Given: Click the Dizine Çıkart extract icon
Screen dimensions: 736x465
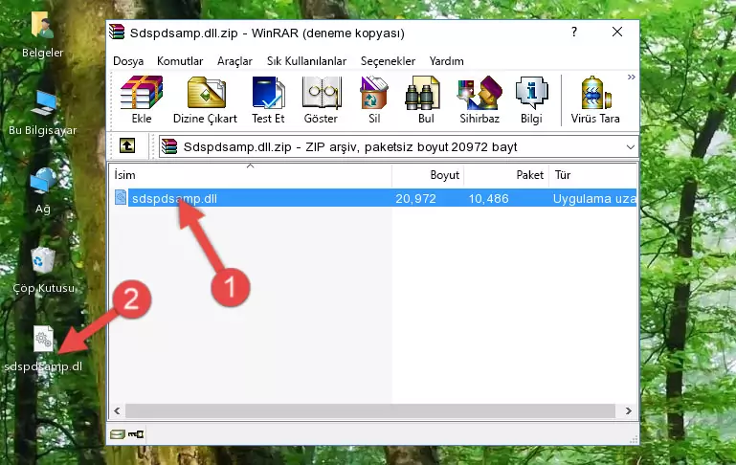Looking at the screenshot, I should click(x=205, y=100).
